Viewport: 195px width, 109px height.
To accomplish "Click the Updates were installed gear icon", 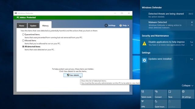I will click(x=144, y=60).
